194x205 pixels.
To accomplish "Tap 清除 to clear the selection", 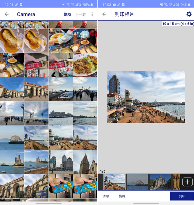I will pos(106,196).
